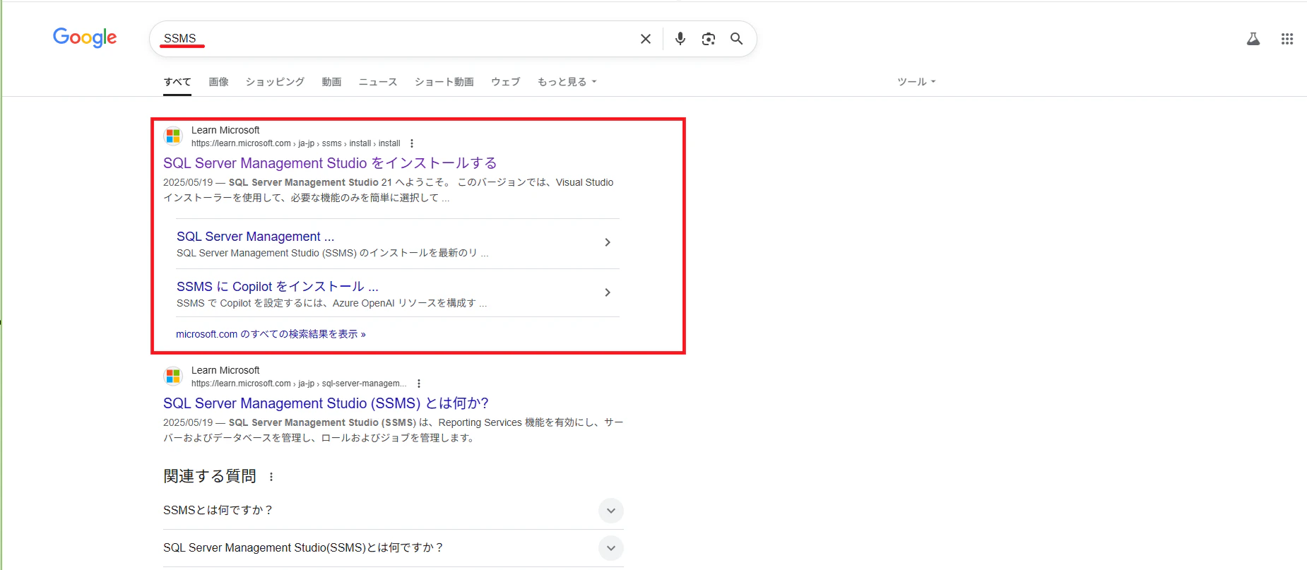Viewport: 1307px width, 570px height.
Task: Open Search Labs flask icon
Action: (1253, 39)
